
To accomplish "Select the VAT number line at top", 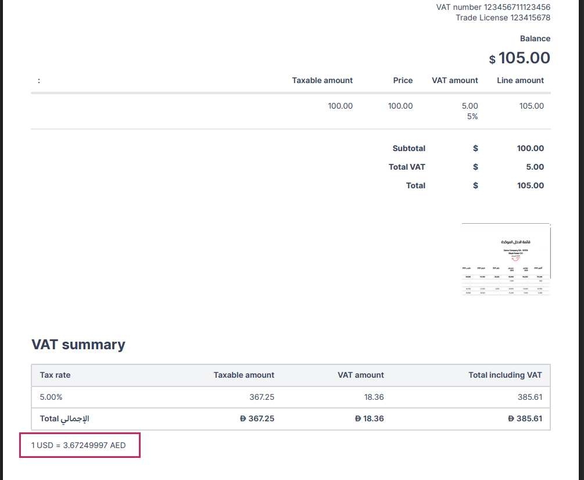I will (x=493, y=7).
